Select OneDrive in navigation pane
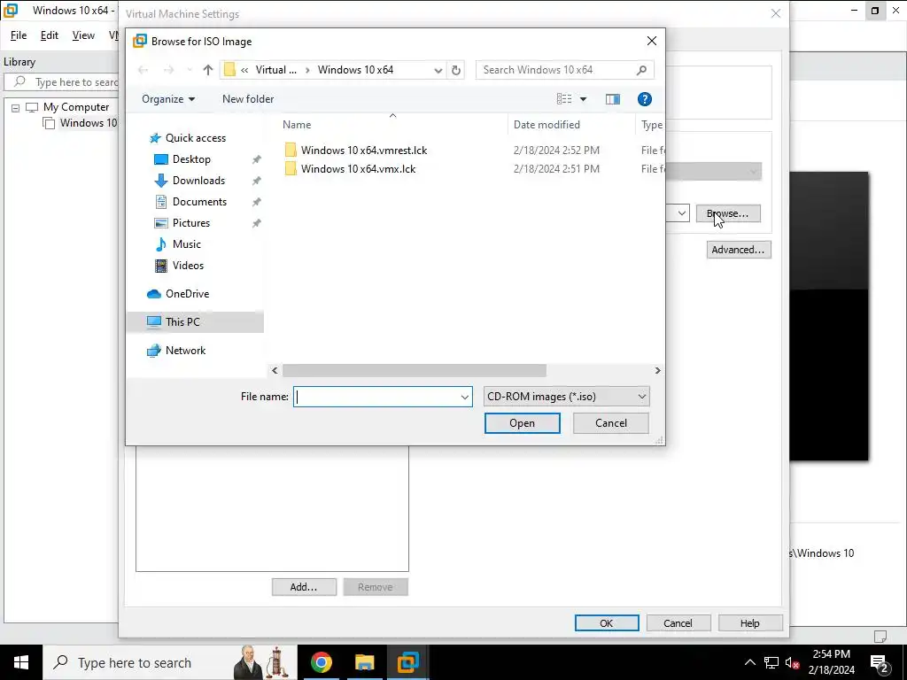Screen dimensions: 907x680 pos(187,294)
